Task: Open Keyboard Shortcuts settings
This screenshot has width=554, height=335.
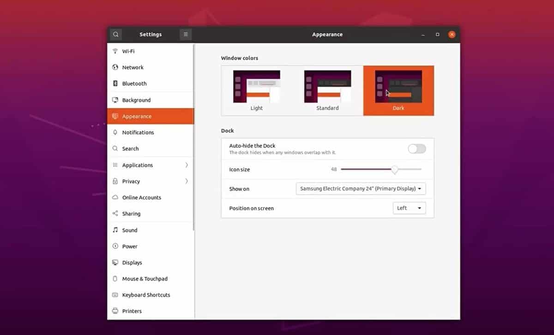Action: click(146, 295)
